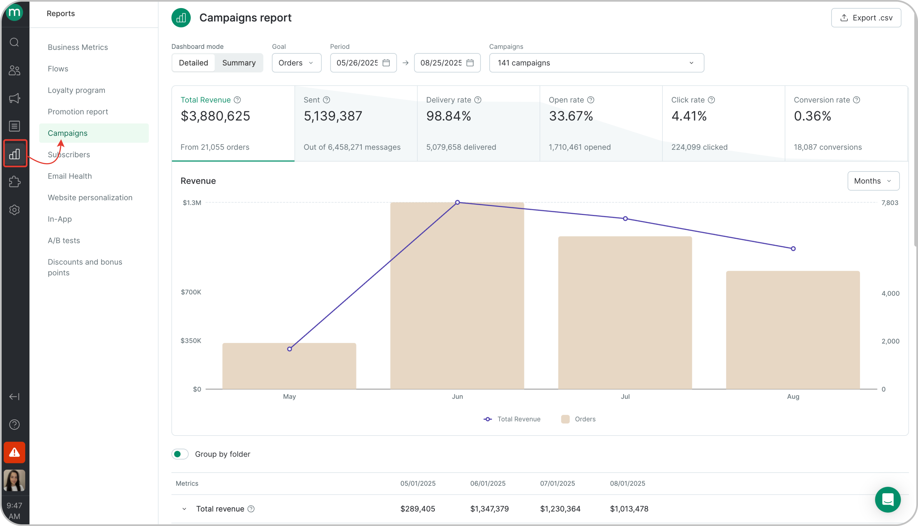The height and width of the screenshot is (526, 918).
Task: Open Promotion report link
Action: pyautogui.click(x=78, y=112)
